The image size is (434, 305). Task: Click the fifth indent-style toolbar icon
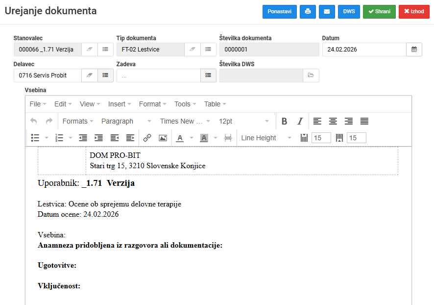pos(115,138)
